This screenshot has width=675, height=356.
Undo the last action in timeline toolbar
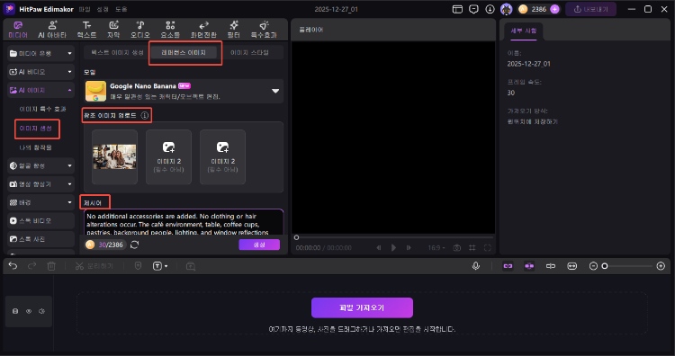pyautogui.click(x=13, y=266)
